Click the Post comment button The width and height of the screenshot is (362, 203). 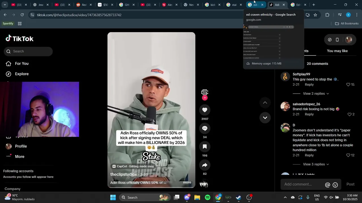pos(350,184)
